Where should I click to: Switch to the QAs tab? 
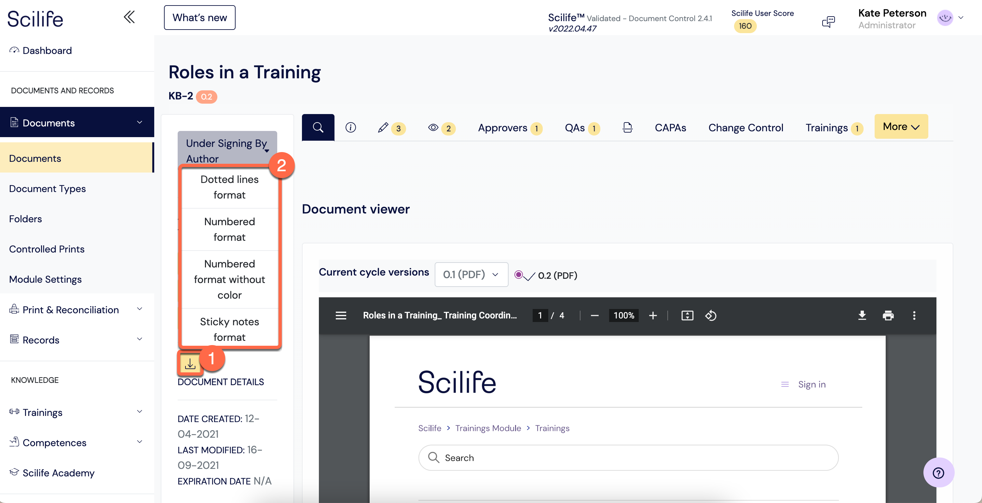(582, 128)
